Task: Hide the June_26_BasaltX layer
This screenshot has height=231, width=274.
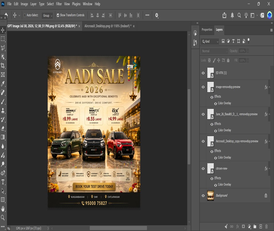Action: coord(203,115)
